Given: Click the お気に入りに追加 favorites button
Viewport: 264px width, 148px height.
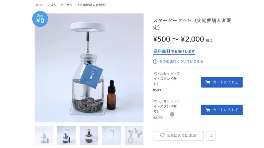Looking at the screenshot, I should tap(178, 136).
